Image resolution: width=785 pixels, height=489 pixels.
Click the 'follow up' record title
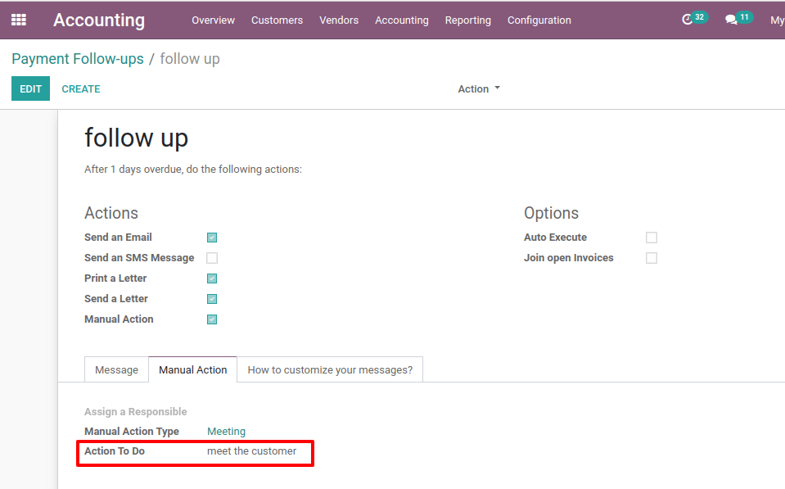tap(136, 138)
